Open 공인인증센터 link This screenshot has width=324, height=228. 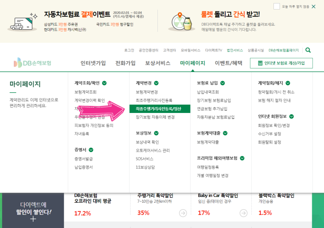click(x=149, y=50)
